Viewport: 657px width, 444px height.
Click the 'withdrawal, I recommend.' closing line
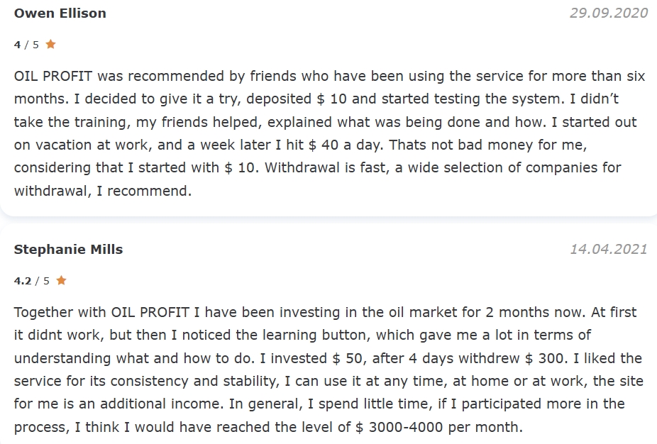point(103,191)
